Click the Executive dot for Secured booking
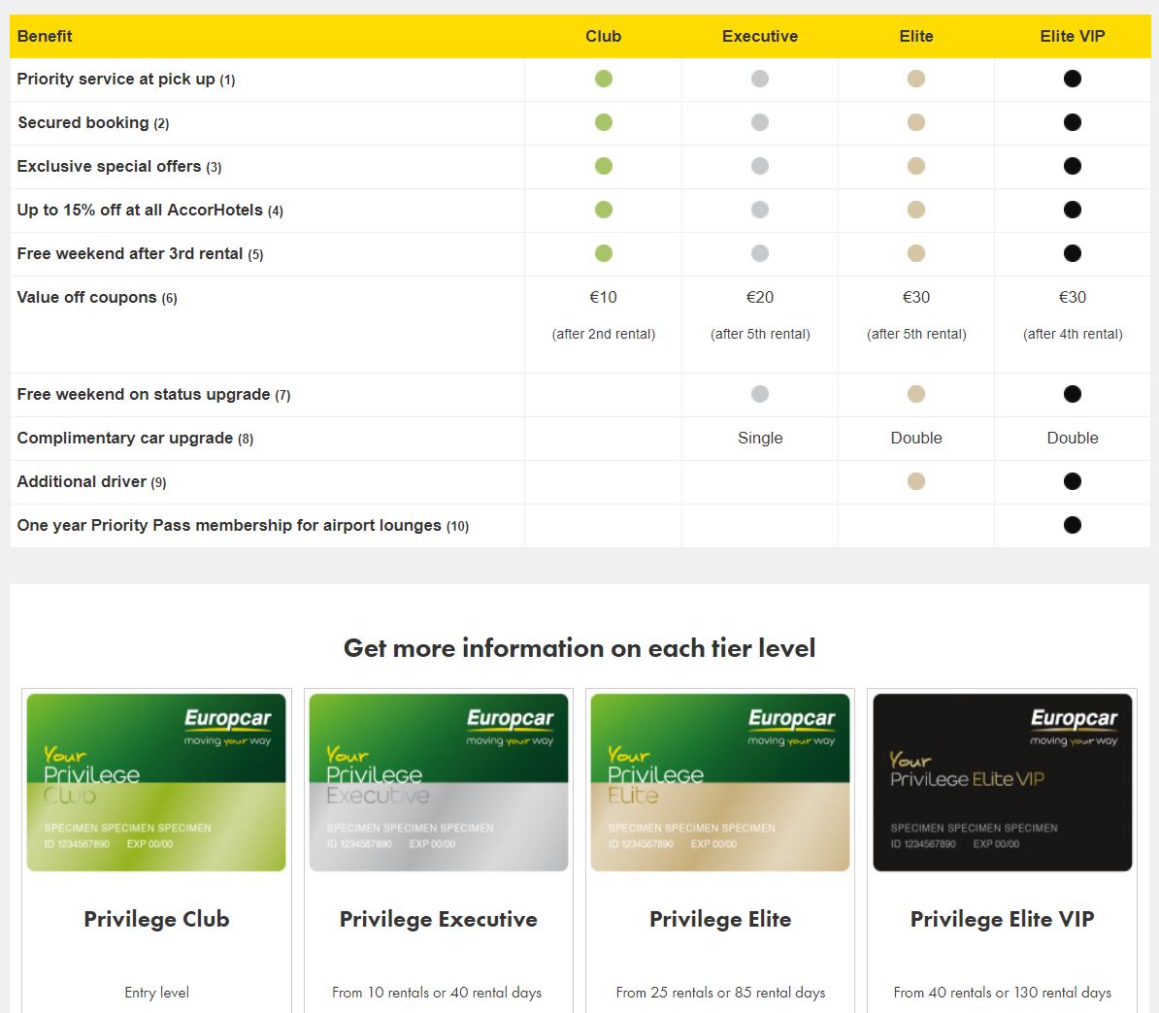1159x1013 pixels. [760, 122]
